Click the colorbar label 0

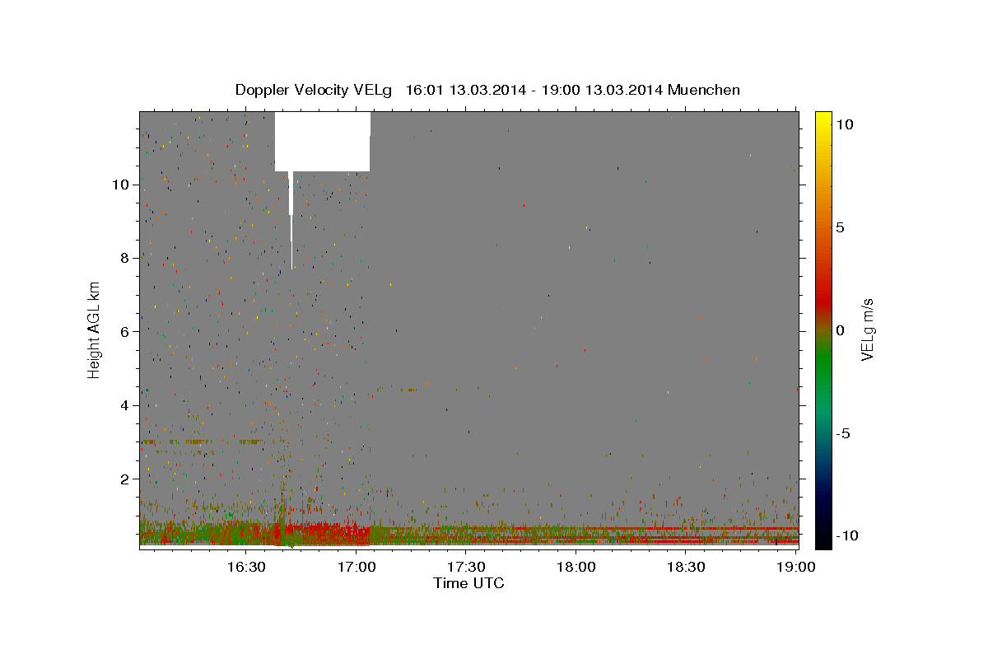coord(840,330)
